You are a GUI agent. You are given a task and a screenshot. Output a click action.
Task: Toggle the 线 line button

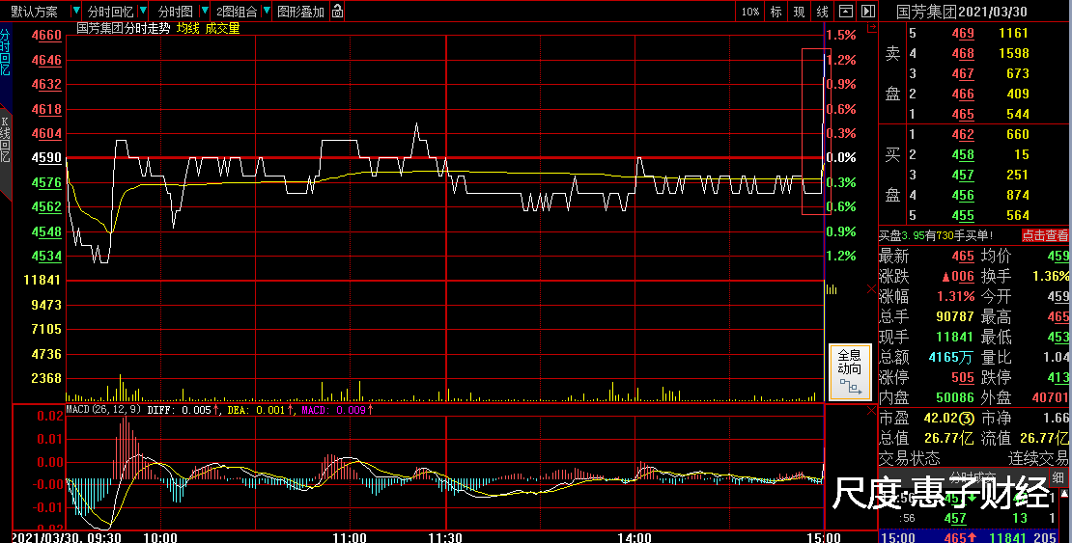point(823,12)
